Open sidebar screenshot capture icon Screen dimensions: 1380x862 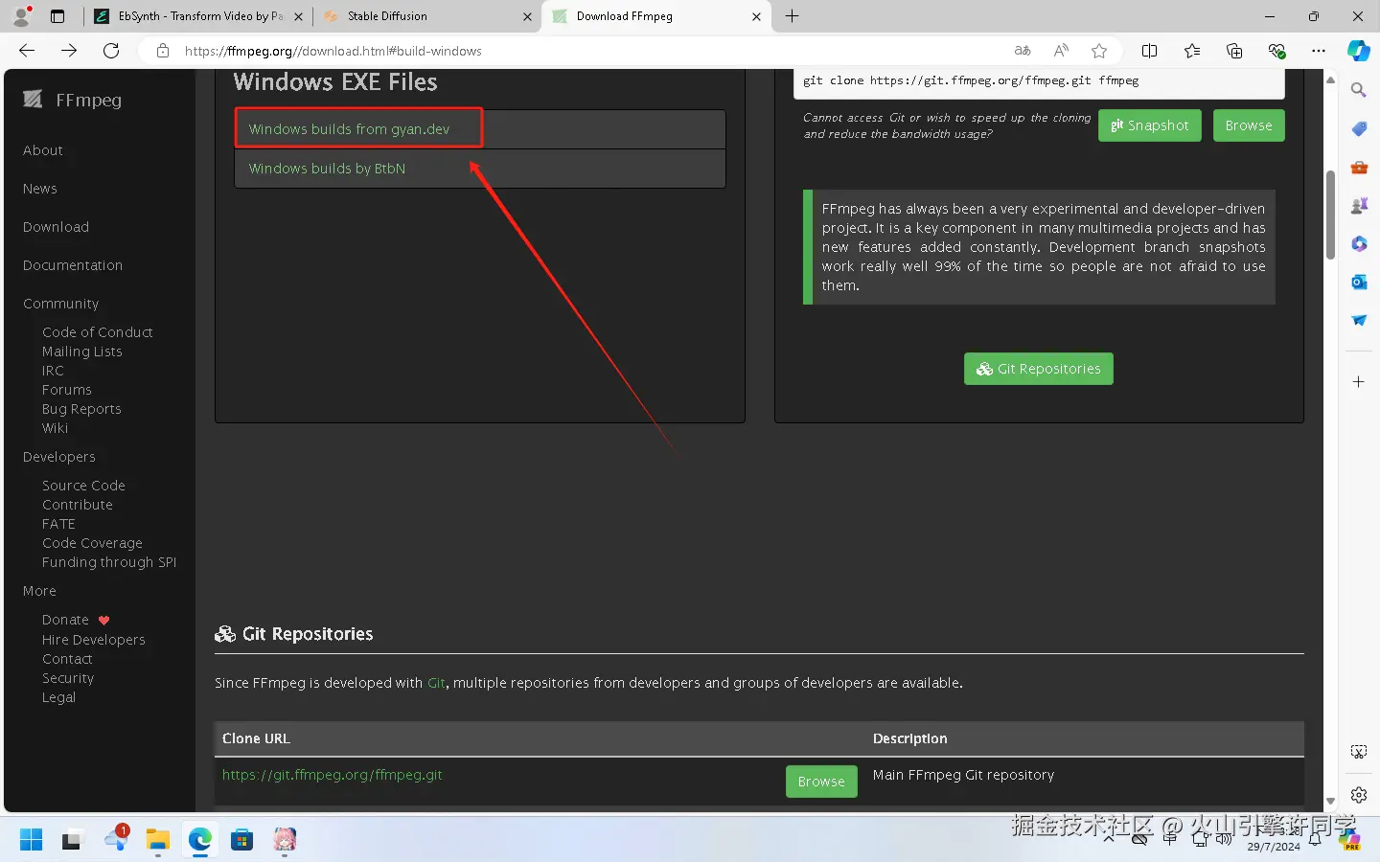point(1359,752)
